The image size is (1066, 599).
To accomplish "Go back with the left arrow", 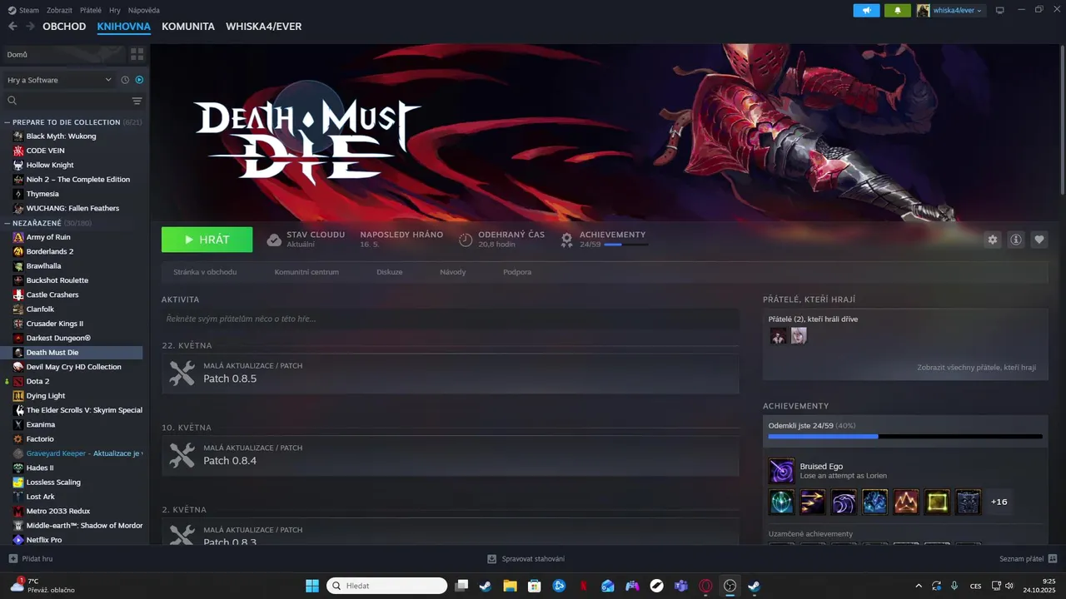I will click(12, 26).
